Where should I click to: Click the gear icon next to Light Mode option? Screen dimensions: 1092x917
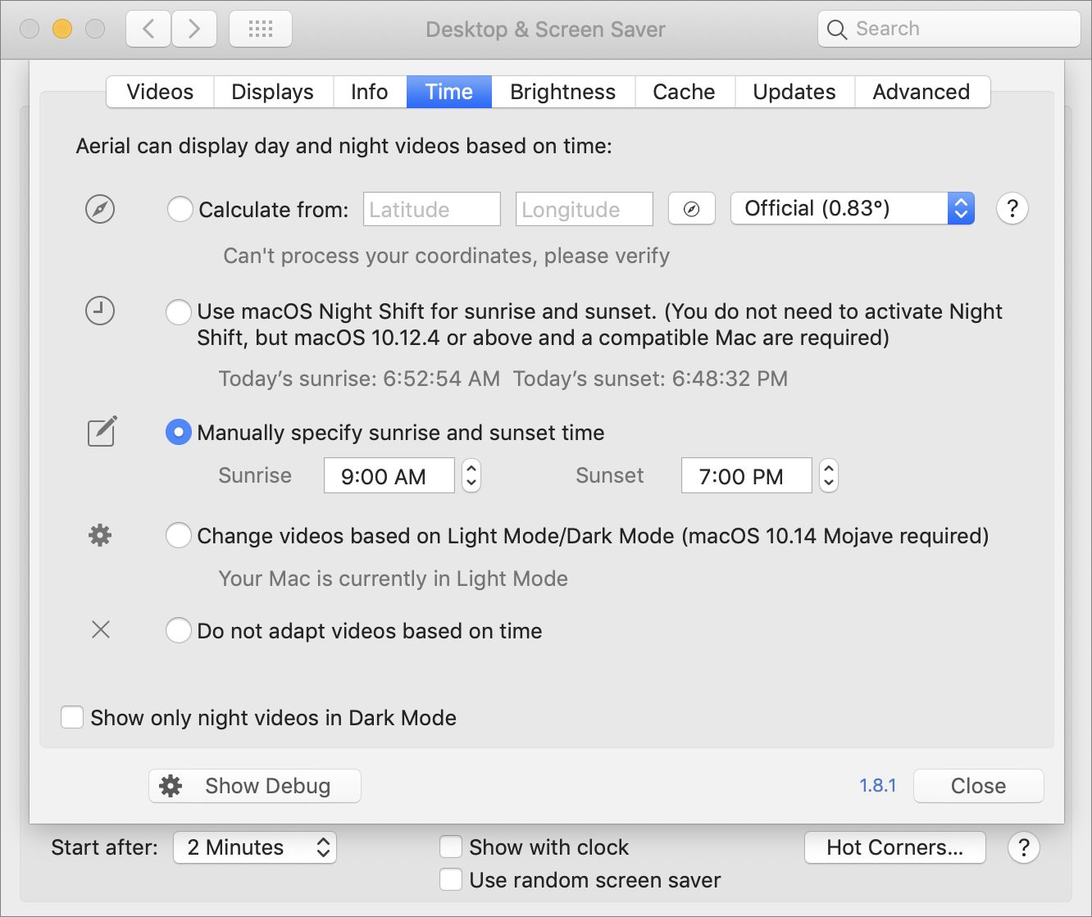(x=99, y=535)
